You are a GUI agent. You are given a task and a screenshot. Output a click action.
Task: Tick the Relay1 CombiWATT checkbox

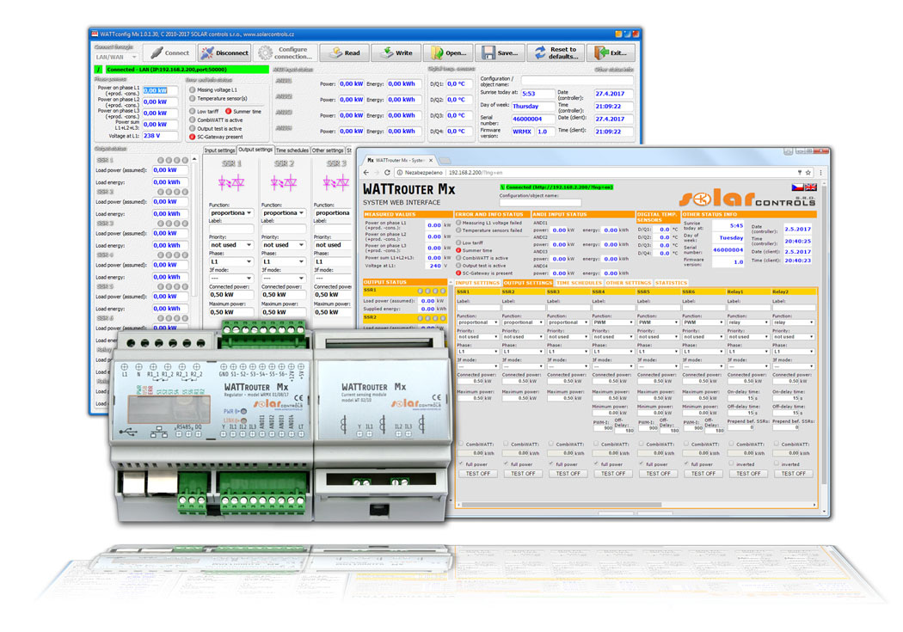point(731,444)
